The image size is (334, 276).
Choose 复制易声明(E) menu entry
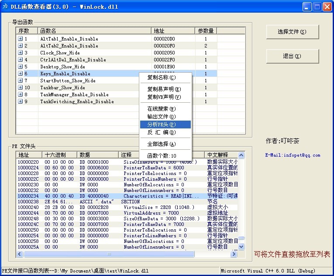click(x=165, y=89)
